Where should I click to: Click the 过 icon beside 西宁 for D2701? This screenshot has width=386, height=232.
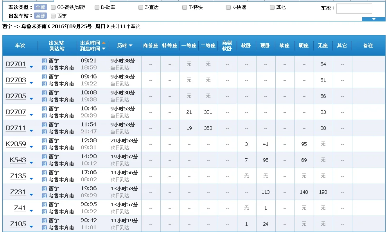click(44, 61)
